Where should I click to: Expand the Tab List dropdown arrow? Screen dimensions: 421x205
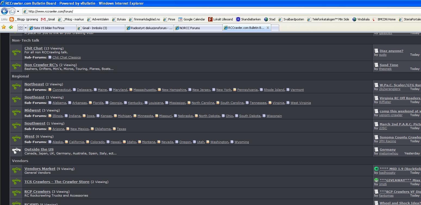point(26,28)
